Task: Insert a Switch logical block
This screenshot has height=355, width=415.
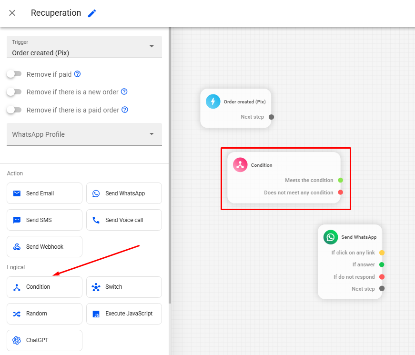Action: click(124, 287)
